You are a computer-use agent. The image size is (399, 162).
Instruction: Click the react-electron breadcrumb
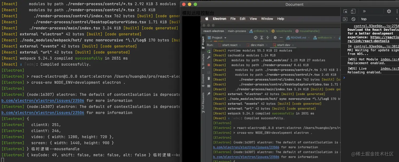[214, 31]
